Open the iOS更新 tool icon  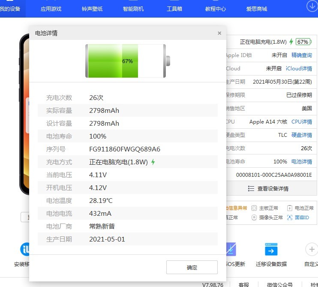(x=231, y=249)
